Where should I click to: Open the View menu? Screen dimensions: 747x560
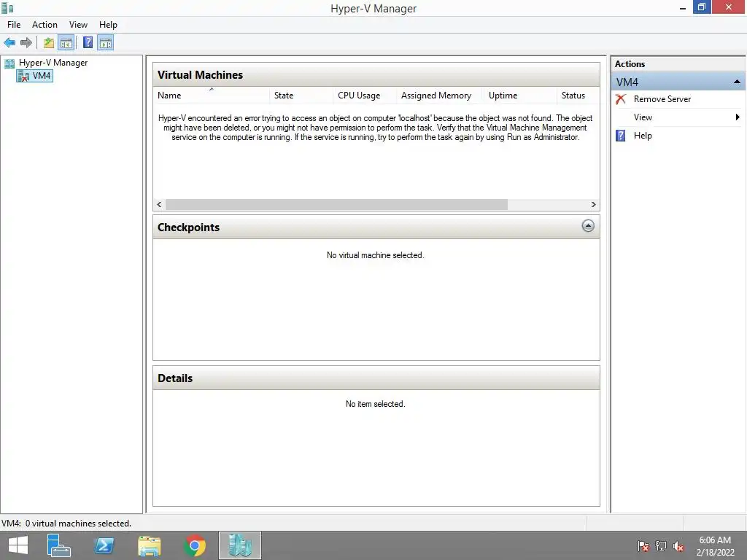click(78, 25)
